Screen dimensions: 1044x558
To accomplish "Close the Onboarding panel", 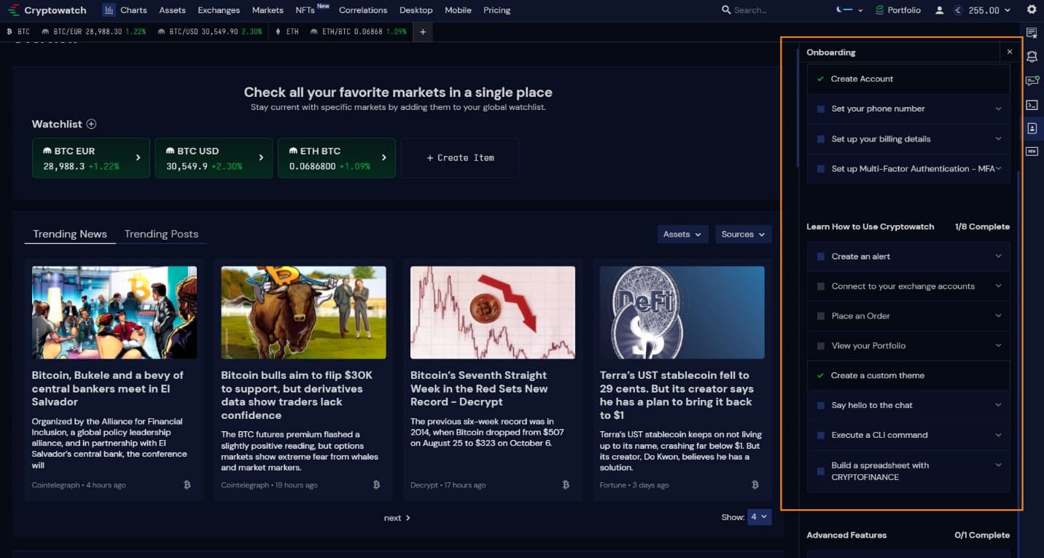I will click(x=1010, y=52).
